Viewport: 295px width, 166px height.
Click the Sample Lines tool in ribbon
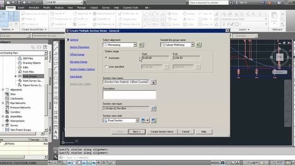(127, 19)
